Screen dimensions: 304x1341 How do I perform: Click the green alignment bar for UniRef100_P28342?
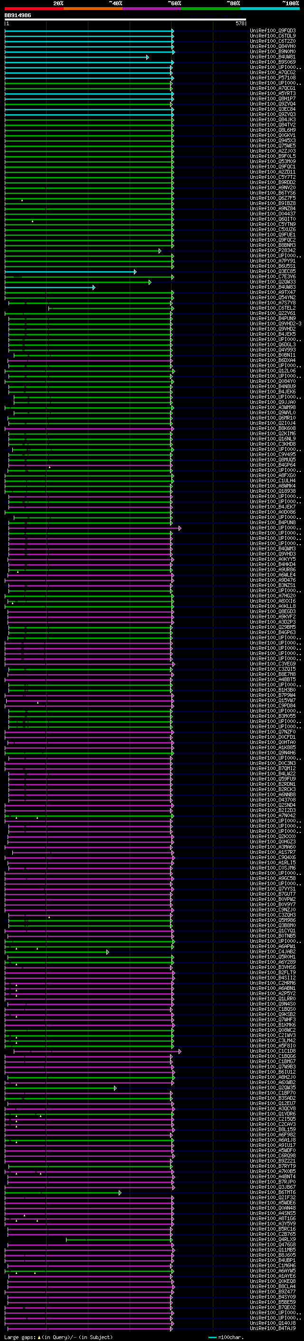click(x=83, y=251)
